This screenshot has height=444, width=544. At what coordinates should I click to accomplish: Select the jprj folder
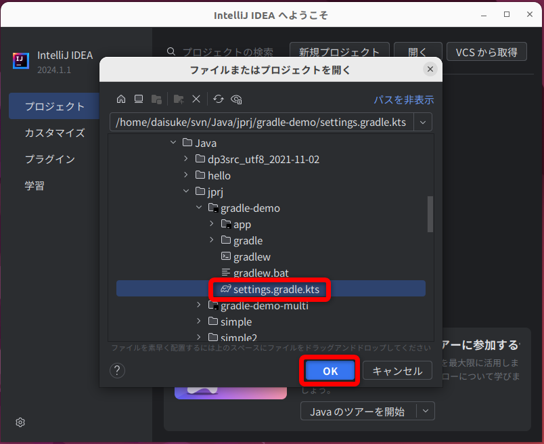point(271,192)
